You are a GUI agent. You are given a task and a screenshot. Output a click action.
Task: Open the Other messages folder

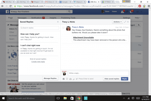(12, 32)
